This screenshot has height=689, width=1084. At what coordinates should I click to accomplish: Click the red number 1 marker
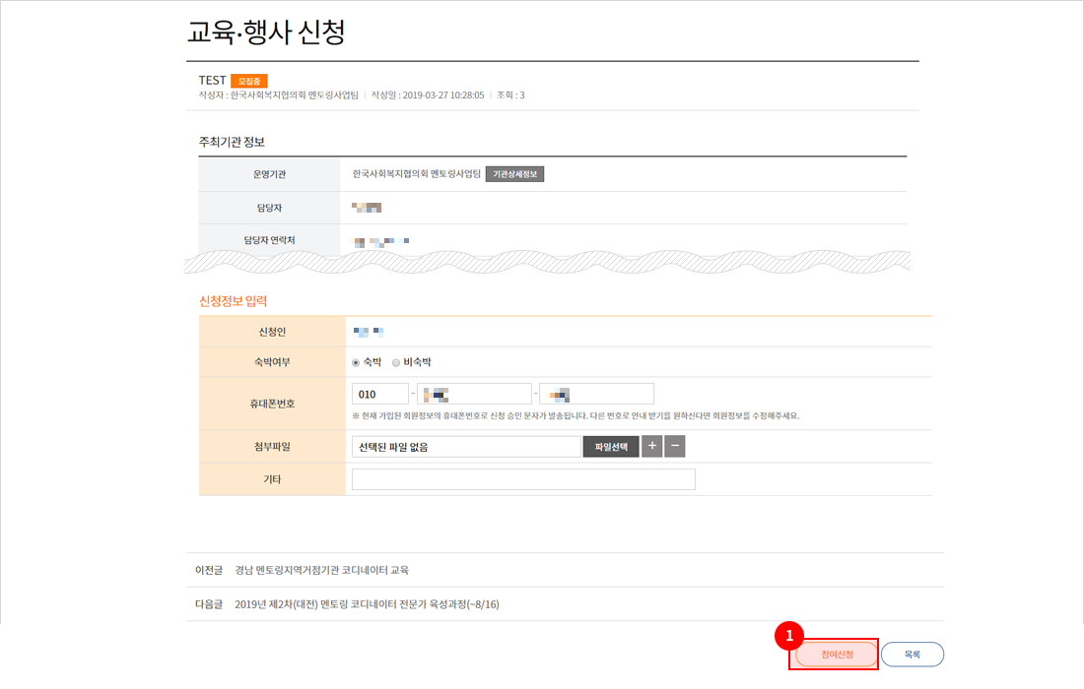[x=788, y=636]
